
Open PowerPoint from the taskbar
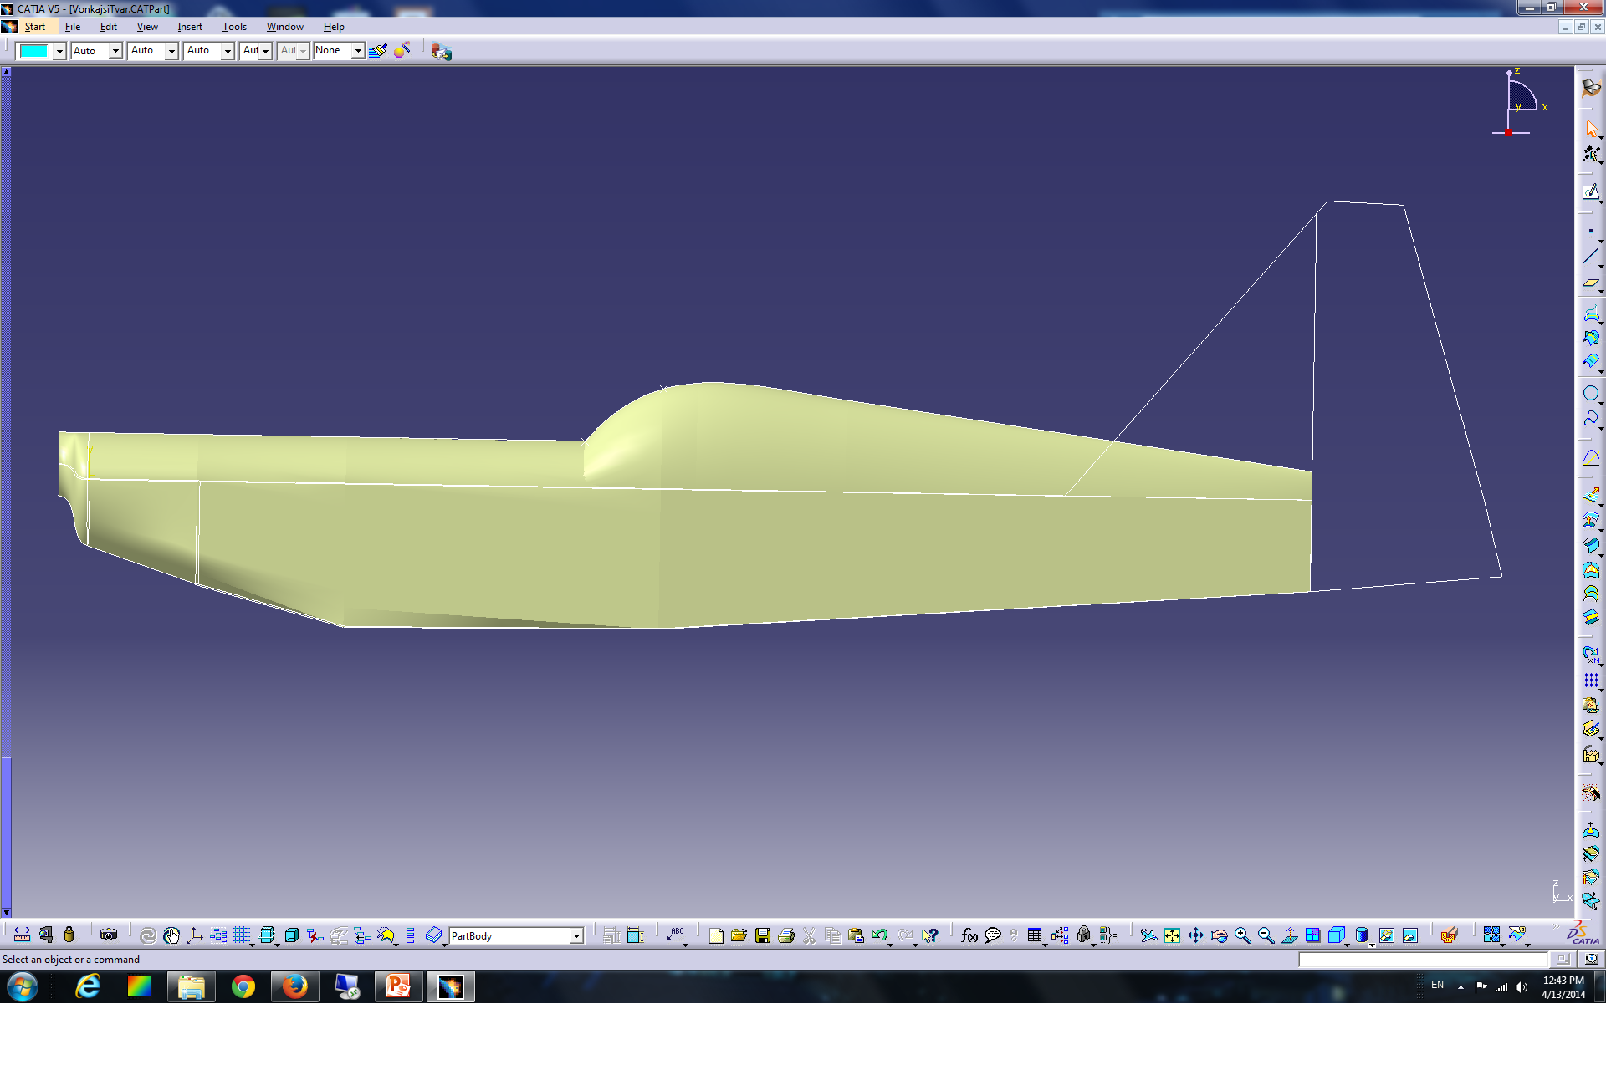(x=399, y=987)
